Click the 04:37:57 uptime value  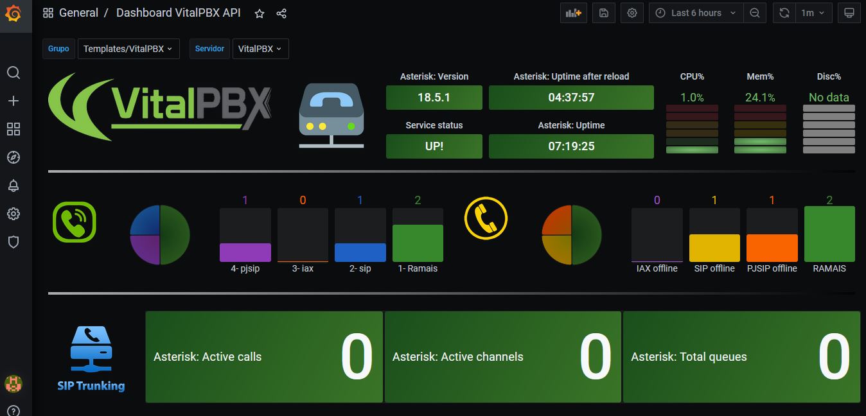coord(571,98)
